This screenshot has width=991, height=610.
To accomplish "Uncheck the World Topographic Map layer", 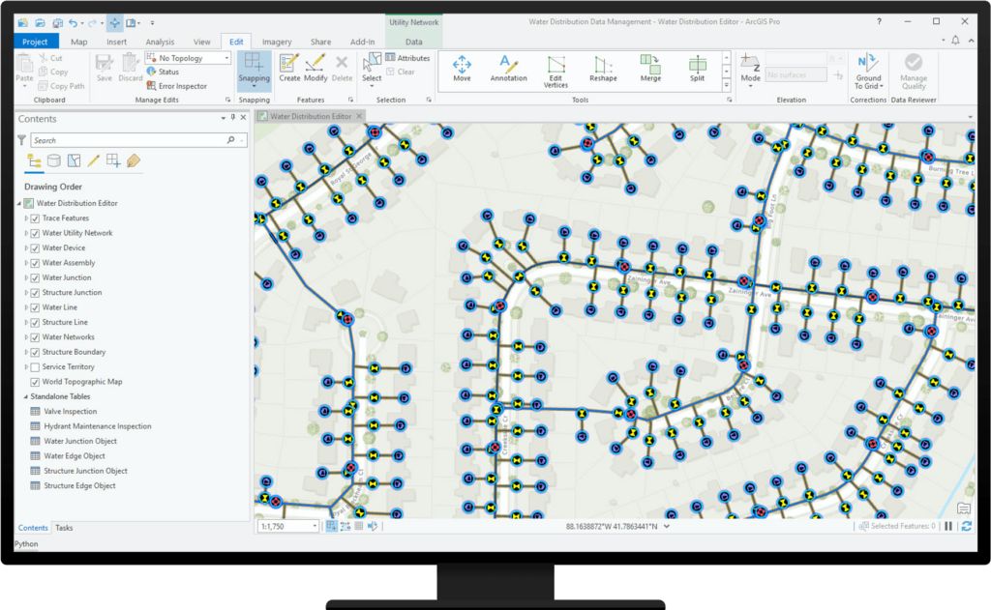I will (x=36, y=382).
